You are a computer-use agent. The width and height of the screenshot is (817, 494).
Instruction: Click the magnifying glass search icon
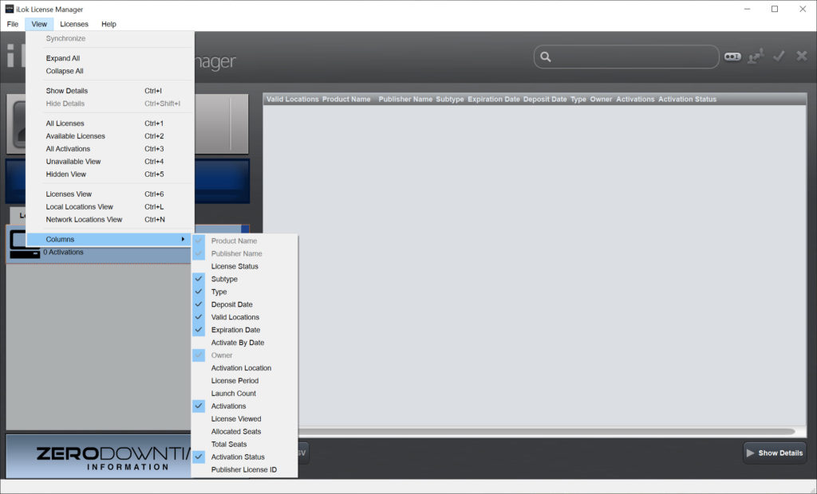pyautogui.click(x=545, y=57)
